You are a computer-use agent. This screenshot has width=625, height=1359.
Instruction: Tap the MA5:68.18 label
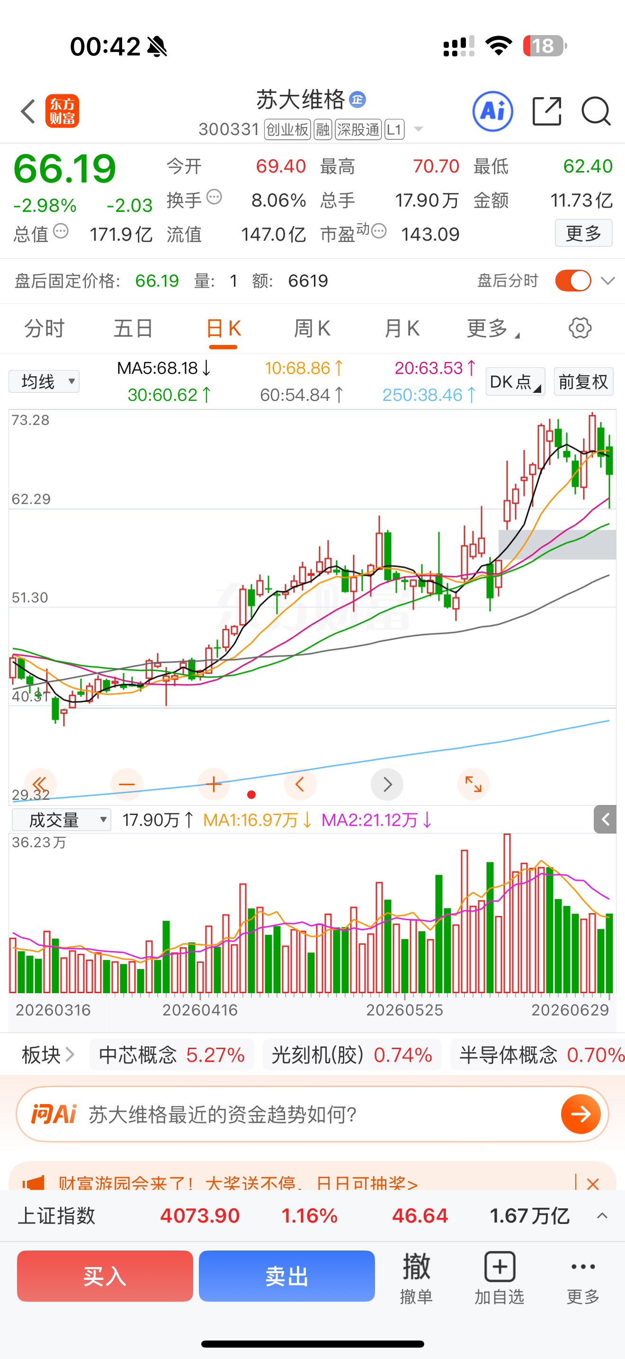tap(164, 368)
